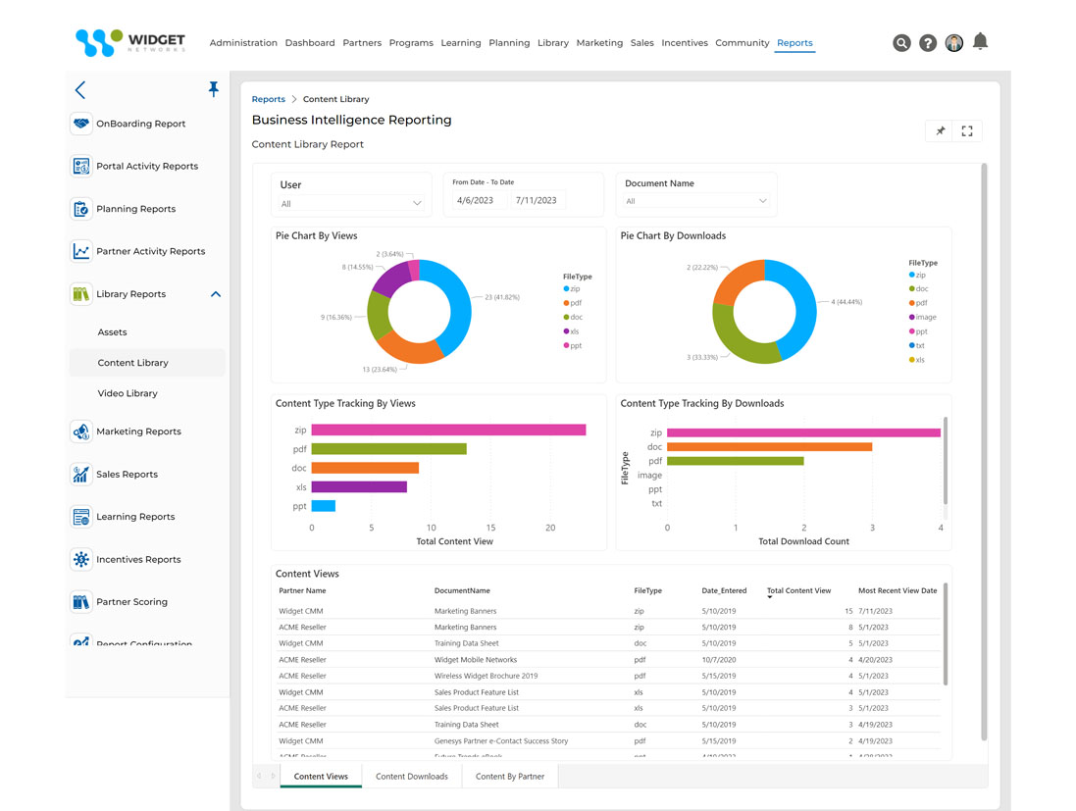Switch to the Content Downloads tab
The image size is (1076, 811).
412,776
